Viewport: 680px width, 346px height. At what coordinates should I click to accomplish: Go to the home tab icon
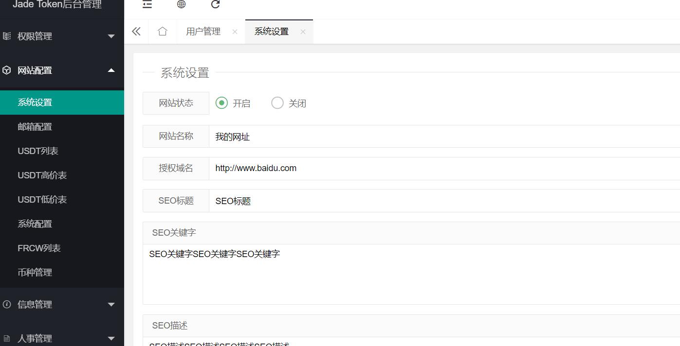[163, 32]
